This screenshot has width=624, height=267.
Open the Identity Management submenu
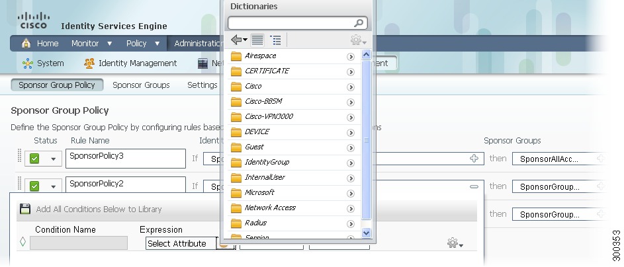(x=130, y=63)
